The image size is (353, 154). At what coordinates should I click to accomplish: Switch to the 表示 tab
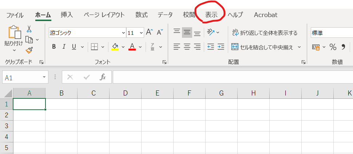[211, 15]
